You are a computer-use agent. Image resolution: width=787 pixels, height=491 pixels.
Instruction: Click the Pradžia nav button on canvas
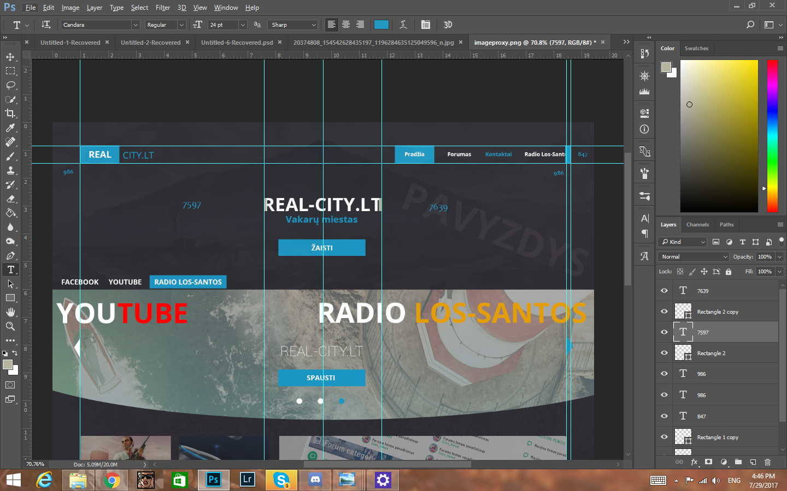pyautogui.click(x=414, y=154)
